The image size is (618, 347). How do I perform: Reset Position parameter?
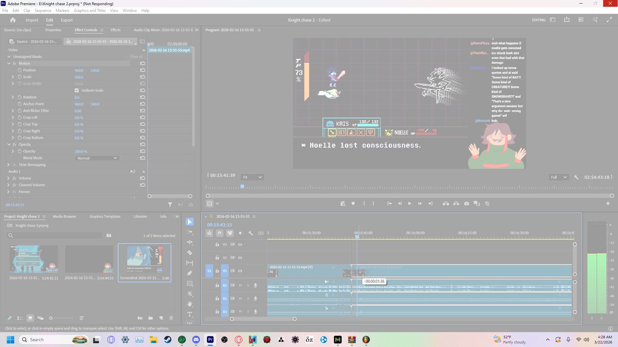coord(142,70)
